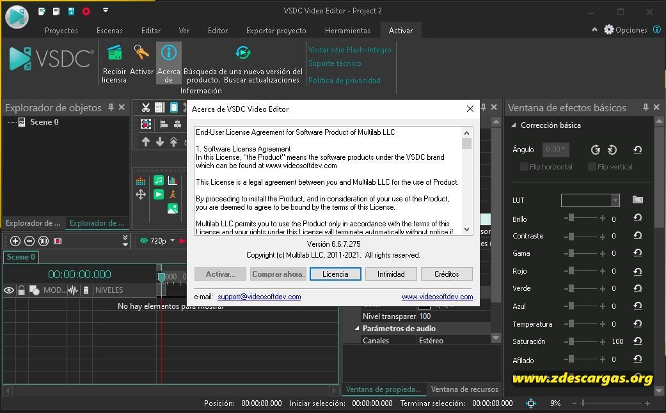This screenshot has height=413, width=666.
Task: Click the move cross-arrows tool icon
Action: tap(141, 194)
